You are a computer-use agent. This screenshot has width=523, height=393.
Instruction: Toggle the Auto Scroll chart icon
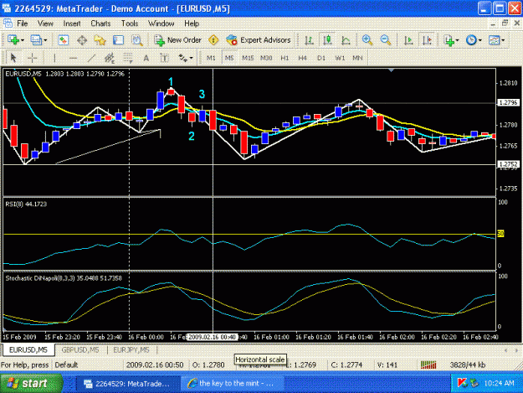[408, 40]
